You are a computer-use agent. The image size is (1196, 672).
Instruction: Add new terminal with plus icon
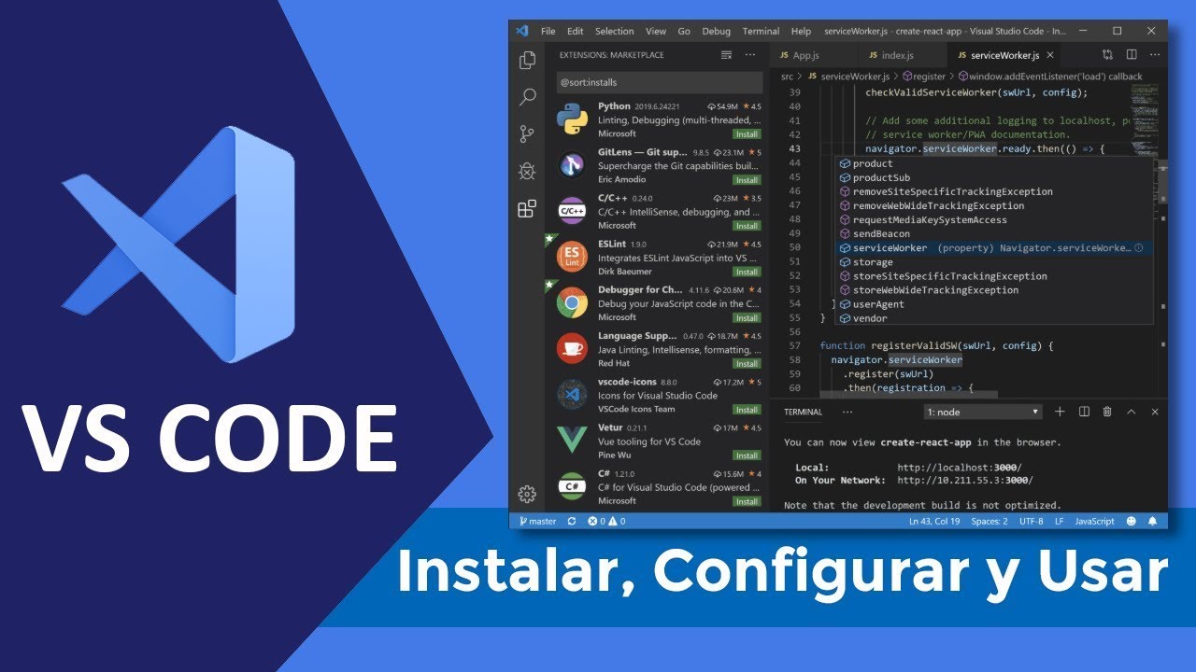[1060, 412]
